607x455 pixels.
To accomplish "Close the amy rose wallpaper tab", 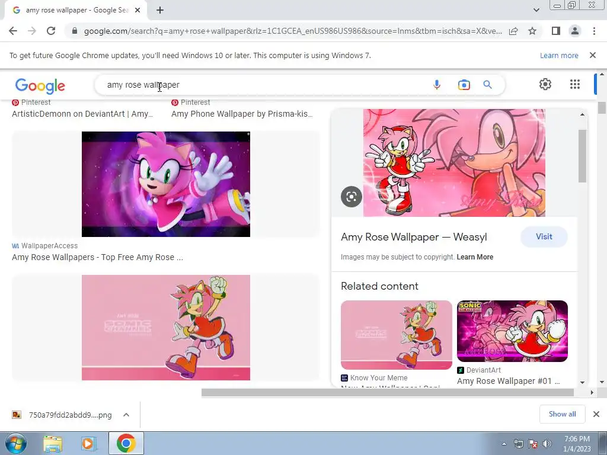I will (138, 11).
